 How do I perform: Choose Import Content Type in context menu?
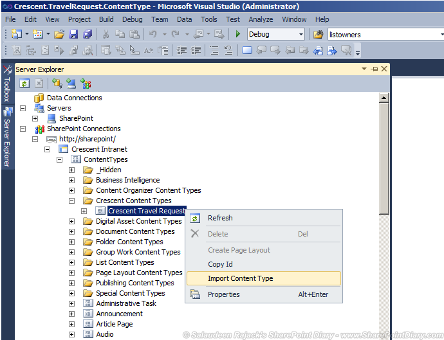pyautogui.click(x=264, y=278)
